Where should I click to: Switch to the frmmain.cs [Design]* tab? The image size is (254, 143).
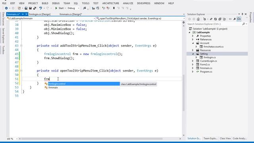[x=71, y=14]
